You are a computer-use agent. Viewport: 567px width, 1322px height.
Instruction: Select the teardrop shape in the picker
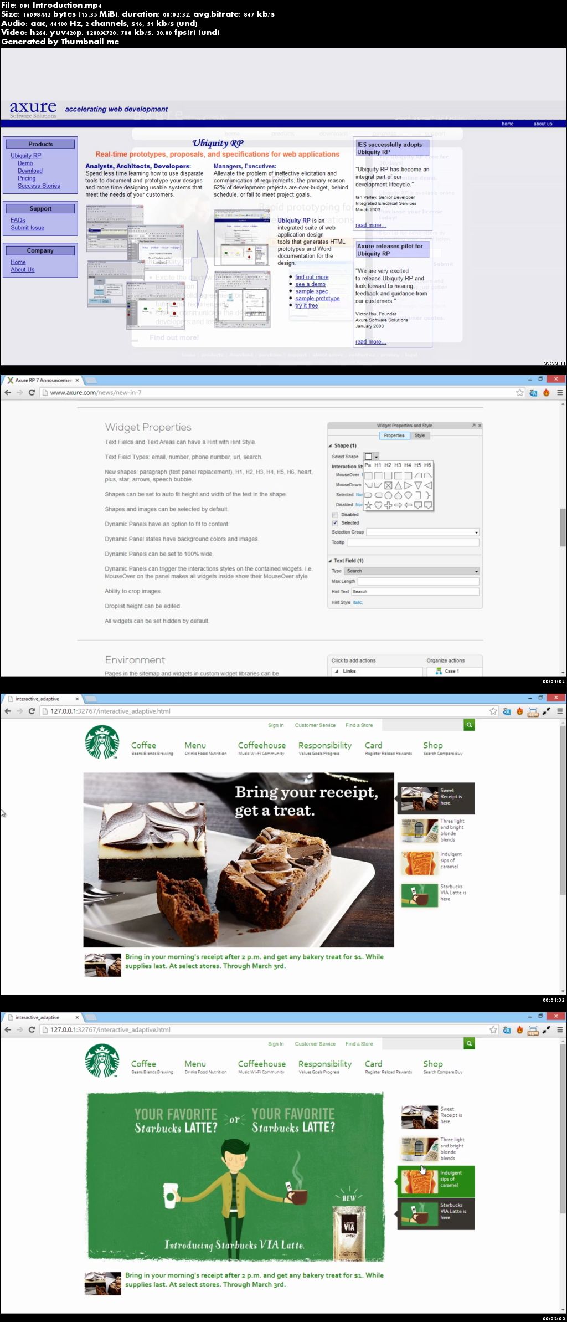click(x=398, y=495)
